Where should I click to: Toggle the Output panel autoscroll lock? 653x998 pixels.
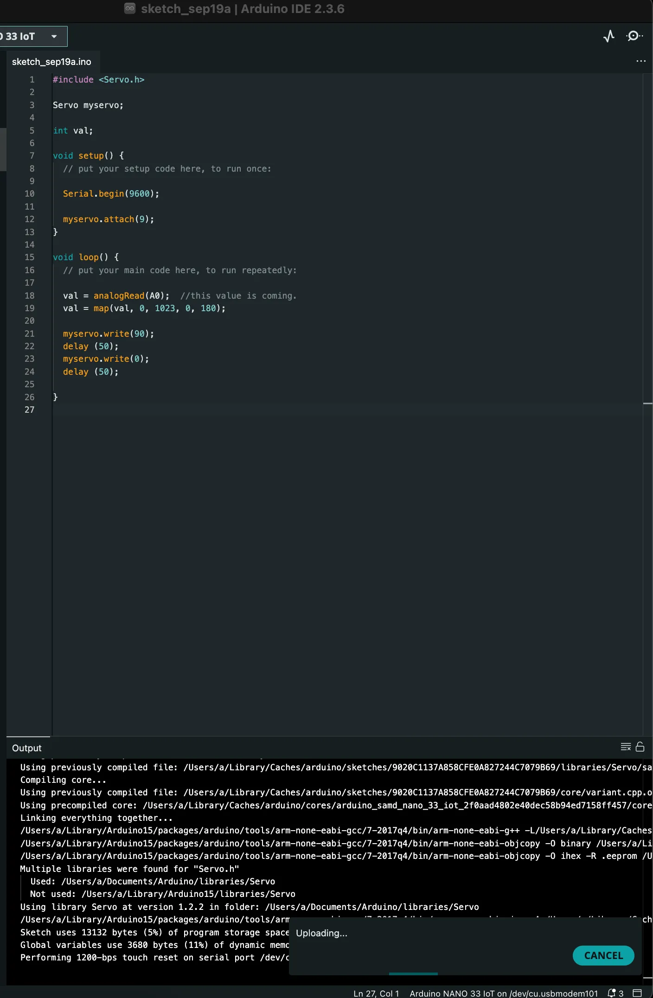tap(640, 747)
